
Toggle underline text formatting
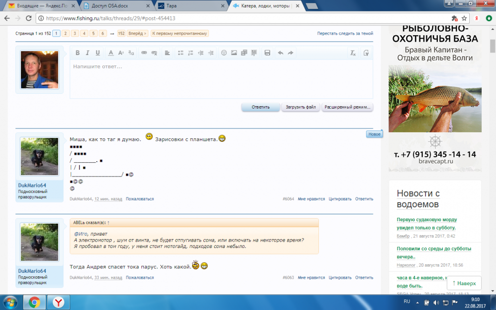click(98, 53)
